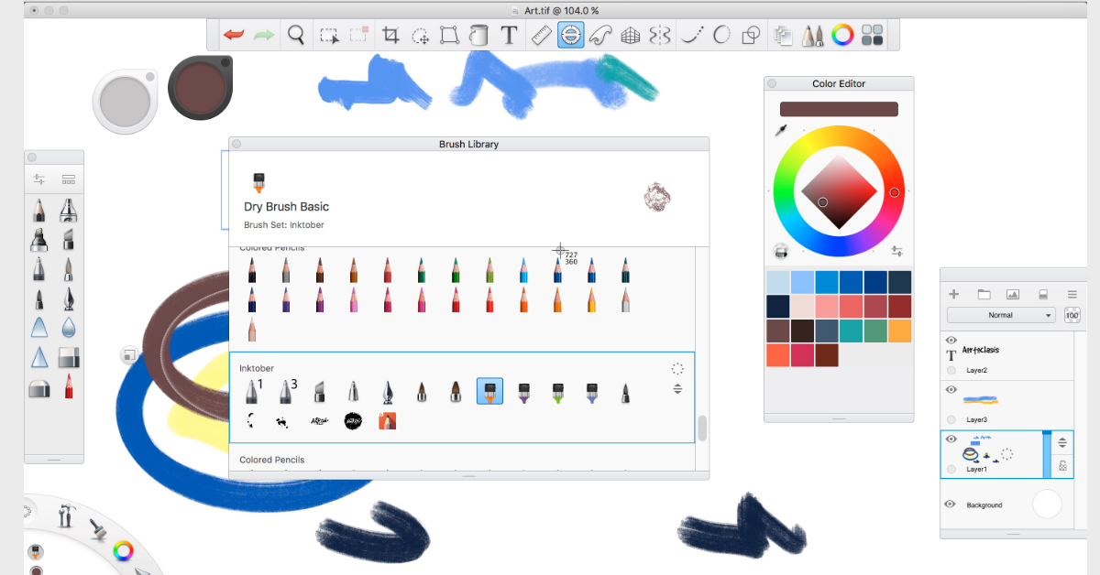Click the Background layer white color circle
Viewport: 1100px width, 575px height.
tap(1047, 504)
